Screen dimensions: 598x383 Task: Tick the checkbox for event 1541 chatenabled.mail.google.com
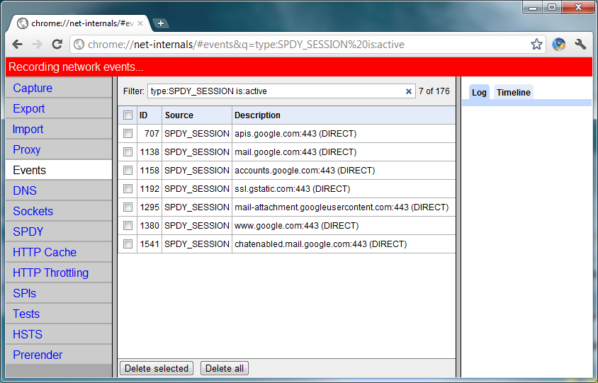(128, 244)
